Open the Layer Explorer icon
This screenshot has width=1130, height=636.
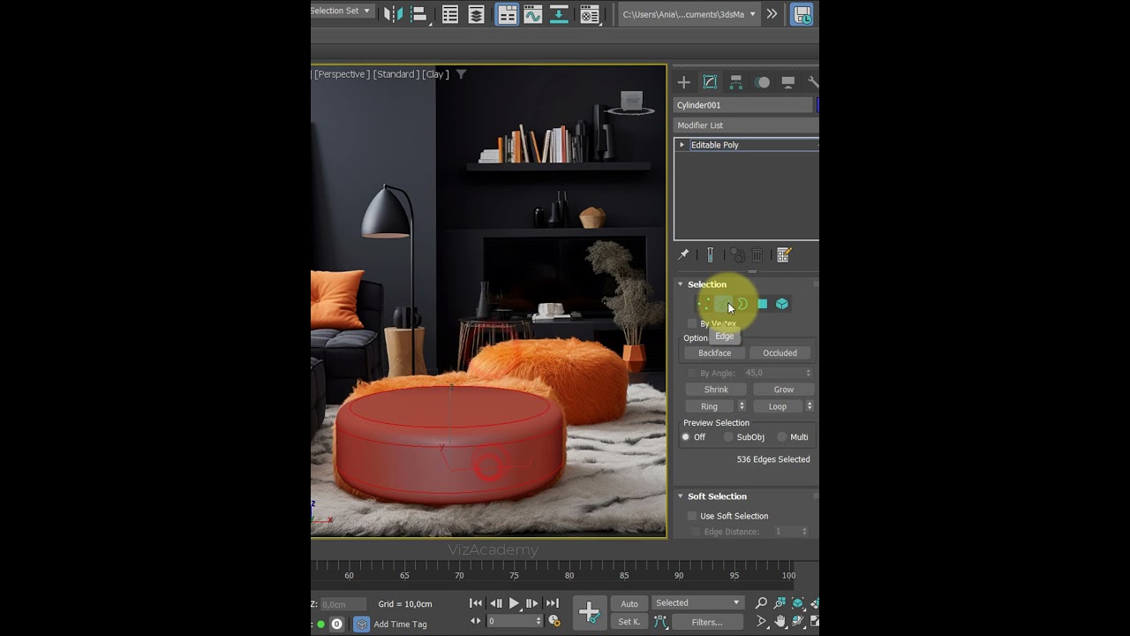(477, 14)
